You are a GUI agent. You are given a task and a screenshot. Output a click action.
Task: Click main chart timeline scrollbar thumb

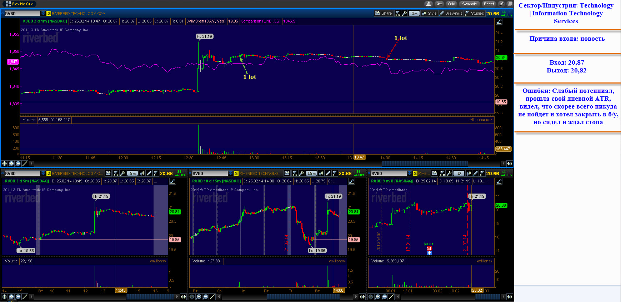click(x=425, y=163)
